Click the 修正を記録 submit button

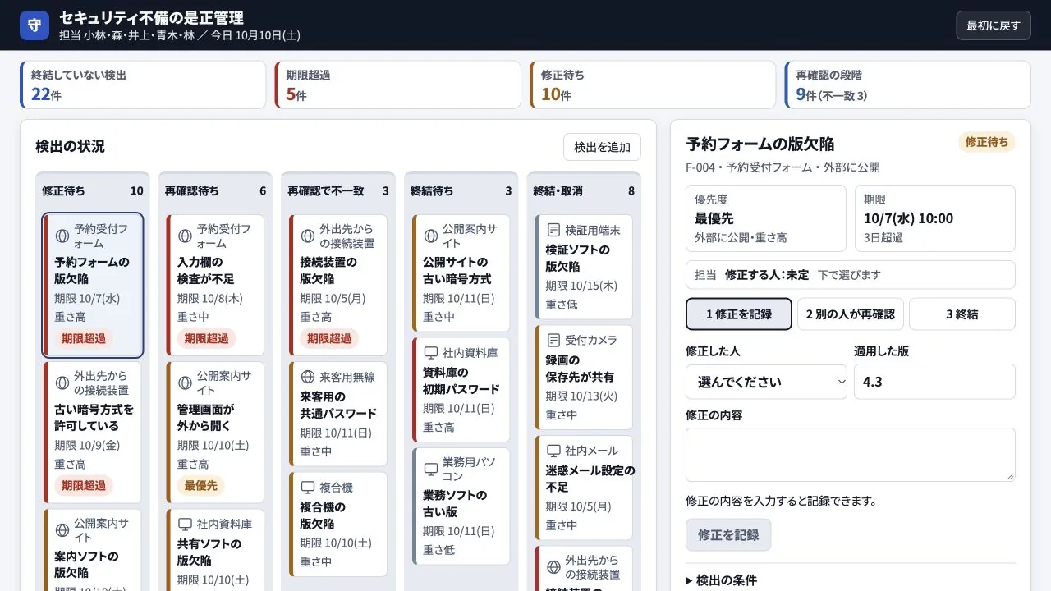pyautogui.click(x=728, y=534)
